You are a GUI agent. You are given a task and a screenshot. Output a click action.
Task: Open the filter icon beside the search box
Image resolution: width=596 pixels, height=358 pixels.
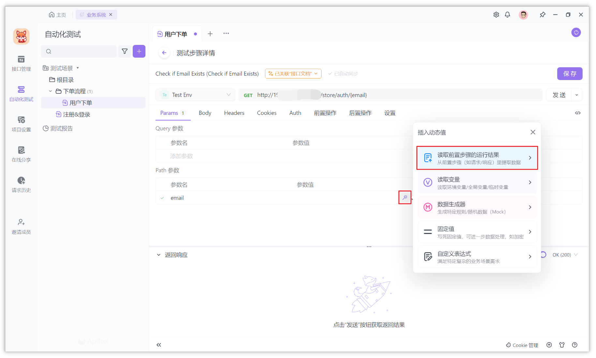point(125,51)
